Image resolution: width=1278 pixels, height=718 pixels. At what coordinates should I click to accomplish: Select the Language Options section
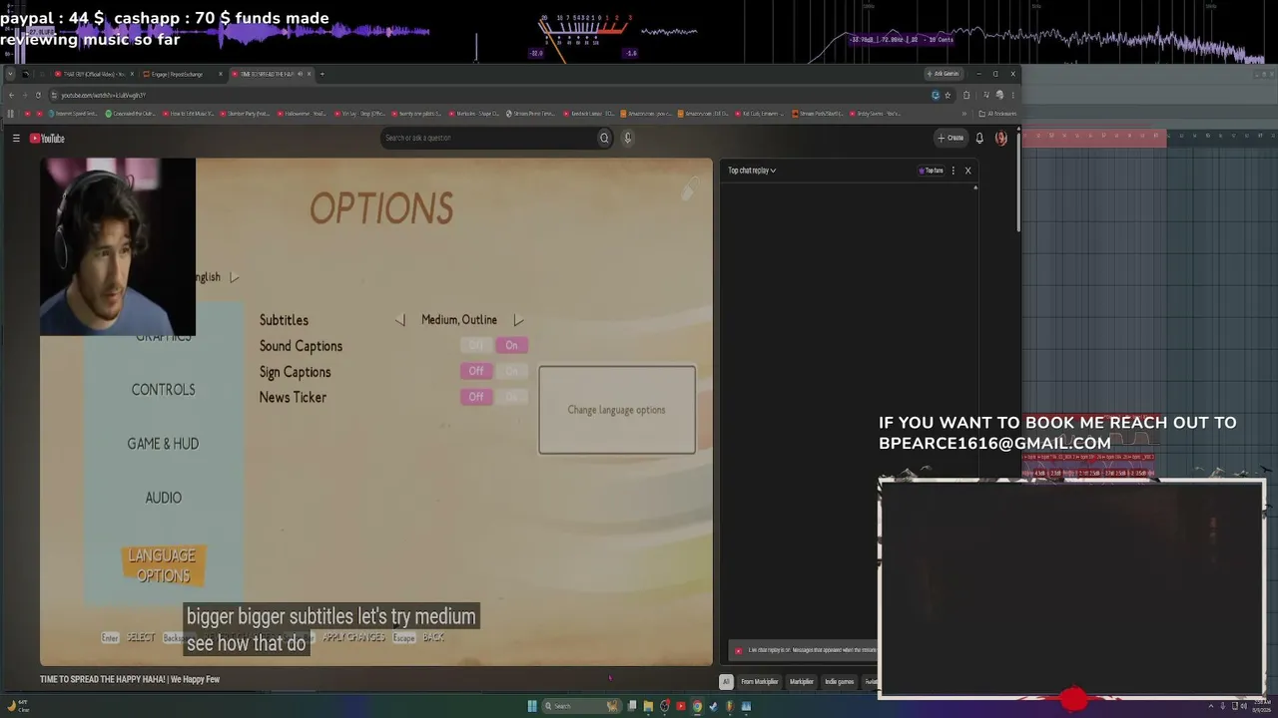click(163, 565)
